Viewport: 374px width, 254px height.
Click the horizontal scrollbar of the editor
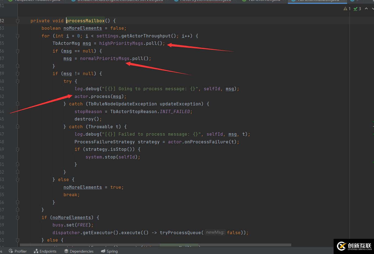pyautogui.click(x=155, y=245)
